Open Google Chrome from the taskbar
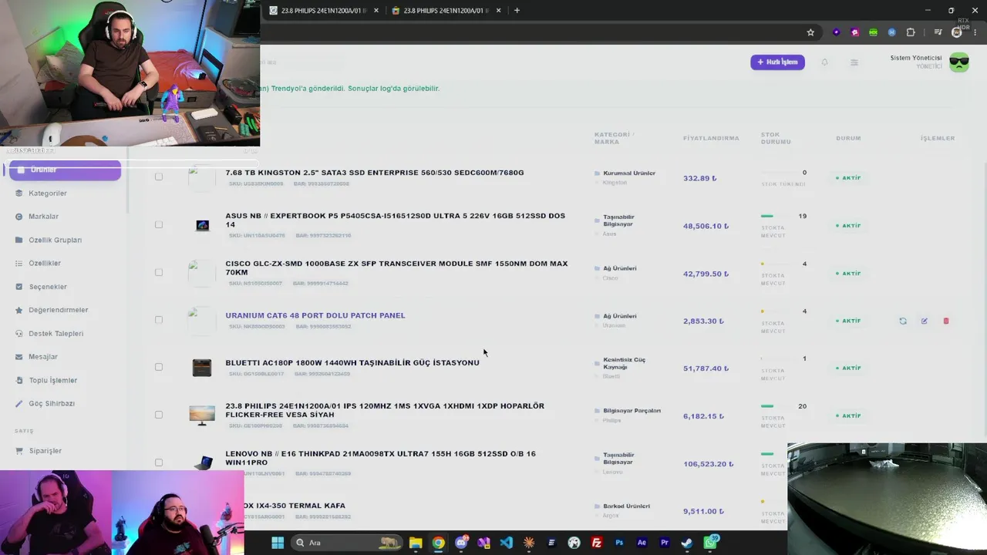Image resolution: width=987 pixels, height=555 pixels. pos(438,543)
